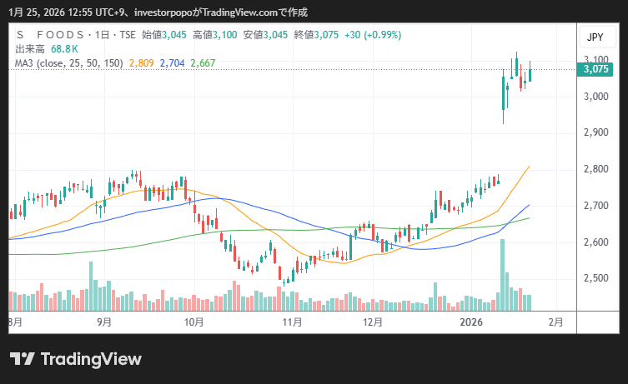Click the 2,500 price axis label
Viewport: 628px width, 384px height.
point(595,278)
